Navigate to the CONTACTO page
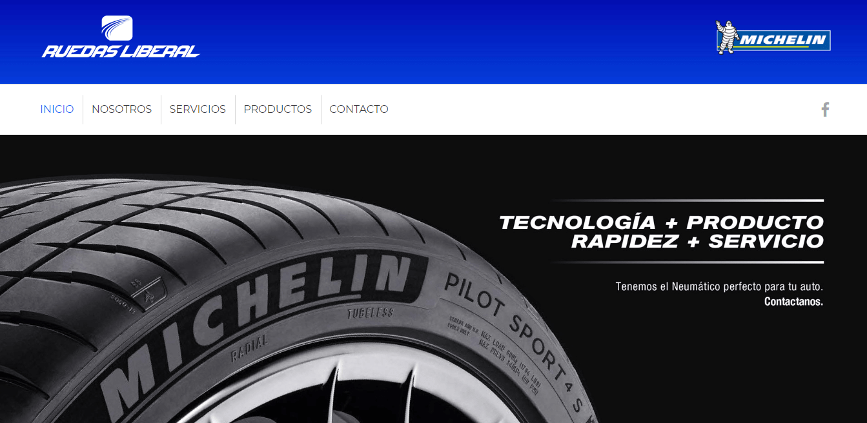Image resolution: width=867 pixels, height=423 pixels. [x=359, y=110]
